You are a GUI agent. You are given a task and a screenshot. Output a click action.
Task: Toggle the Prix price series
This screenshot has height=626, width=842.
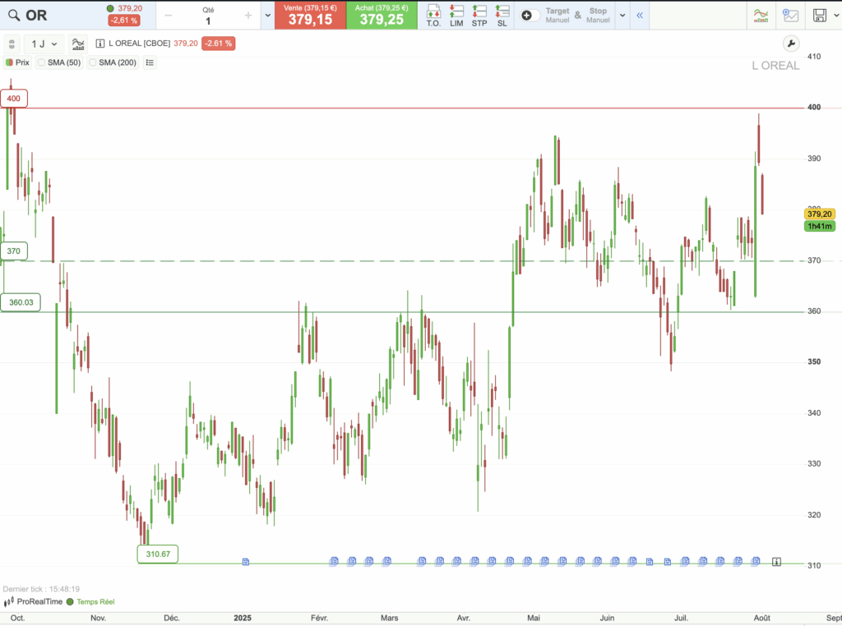[x=17, y=62]
